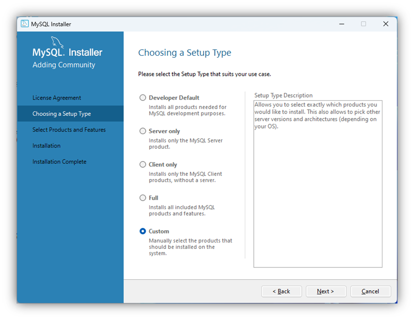
Task: Choose the Server only setup option
Action: 143,131
